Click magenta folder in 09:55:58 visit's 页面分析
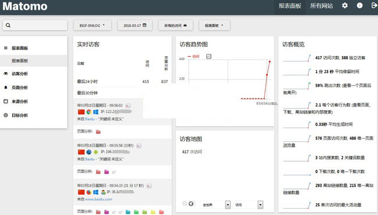This screenshot has width=378, height=215. click(x=106, y=172)
